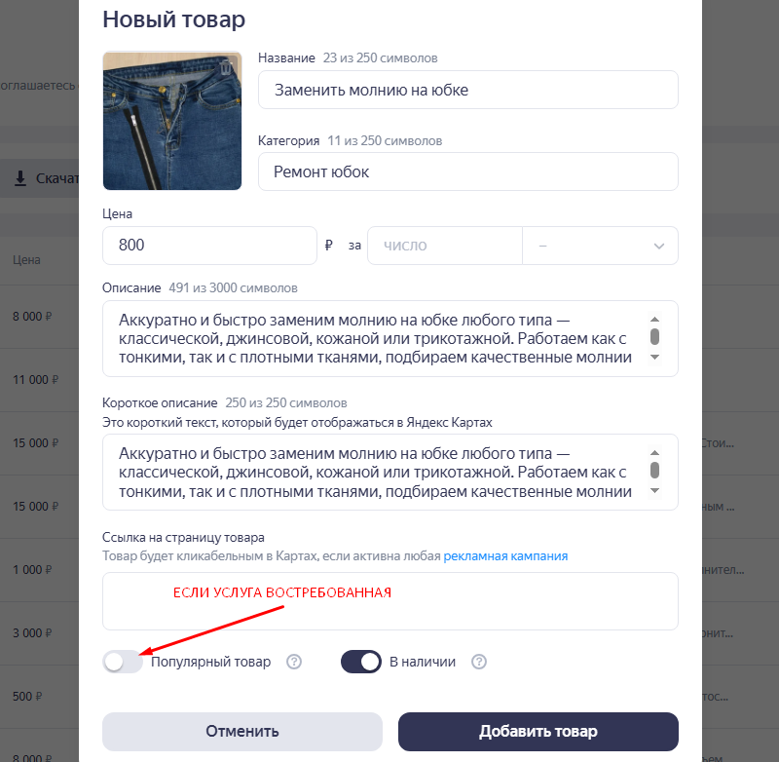
Task: Click 'Добавить товар' button
Action: tap(538, 732)
